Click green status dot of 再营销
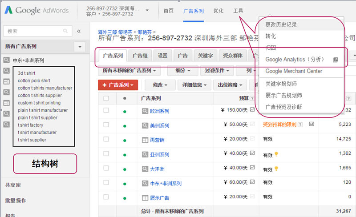Image resolution: width=356 pixels, height=217 pixels. tap(125, 141)
